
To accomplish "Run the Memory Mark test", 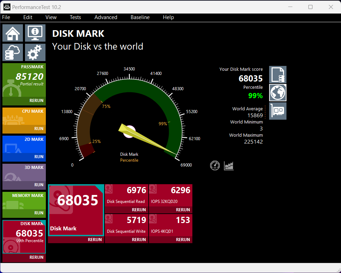I will point(39,213).
